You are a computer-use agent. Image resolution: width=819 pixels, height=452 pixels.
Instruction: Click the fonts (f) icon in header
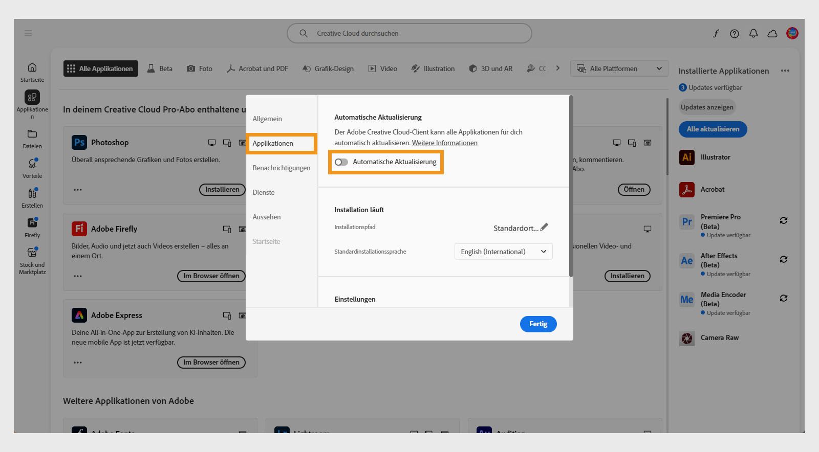click(x=716, y=33)
